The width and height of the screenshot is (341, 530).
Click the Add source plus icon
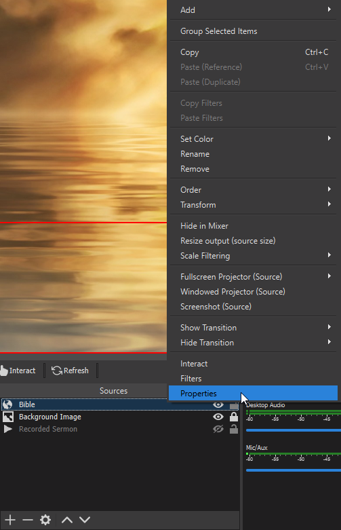[10, 520]
